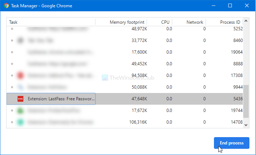Maximize the Task Manager window

(230, 6)
